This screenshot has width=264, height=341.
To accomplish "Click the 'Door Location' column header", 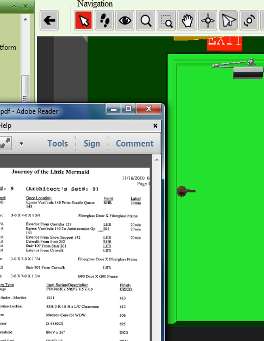I will click(x=38, y=198).
